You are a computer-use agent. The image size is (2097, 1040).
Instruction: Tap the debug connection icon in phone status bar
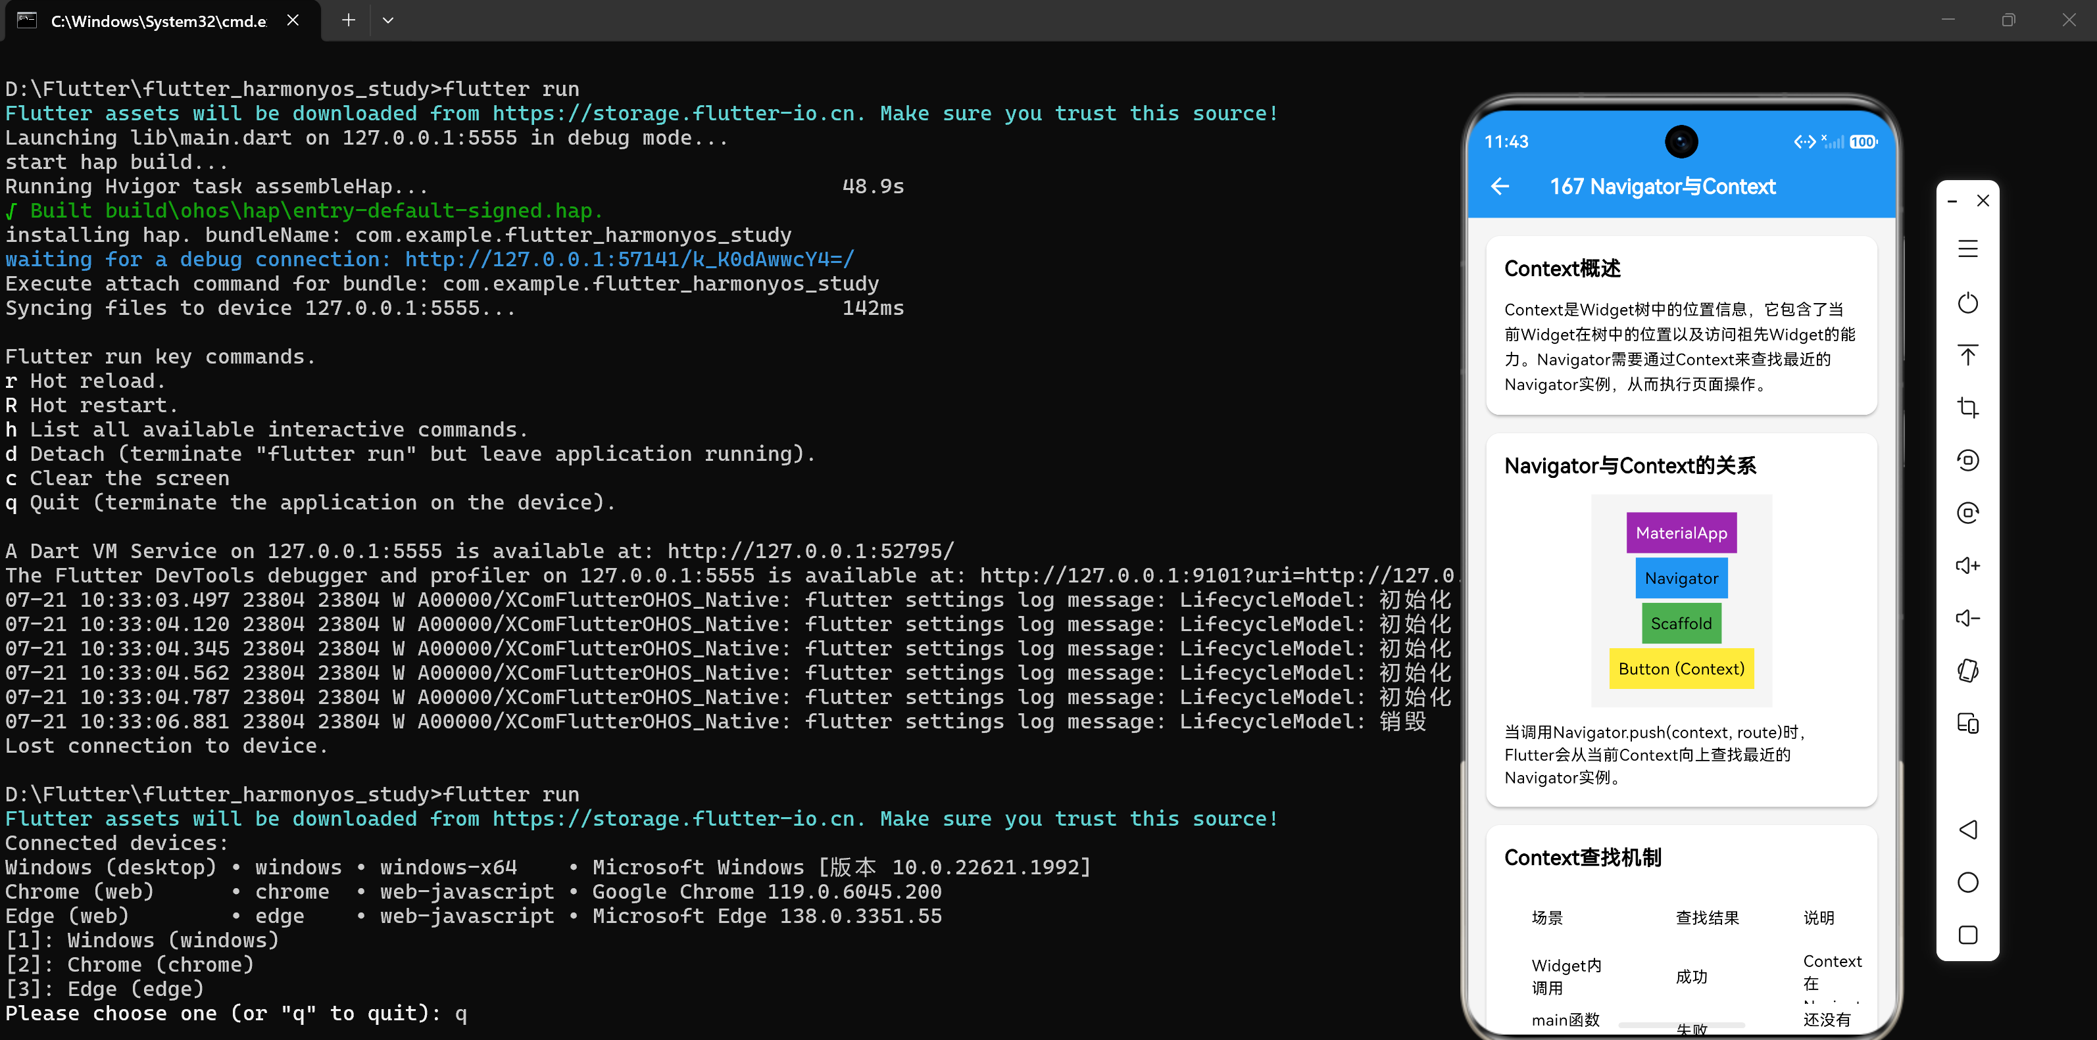(x=1805, y=141)
